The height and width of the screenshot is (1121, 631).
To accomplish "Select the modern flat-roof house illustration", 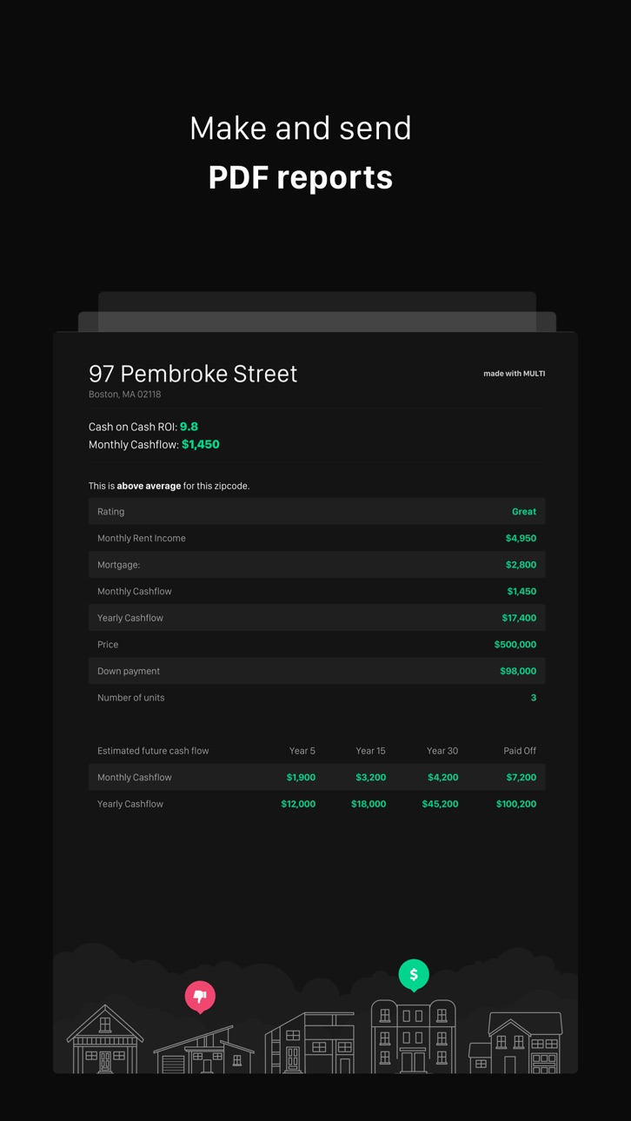I will tap(309, 1043).
